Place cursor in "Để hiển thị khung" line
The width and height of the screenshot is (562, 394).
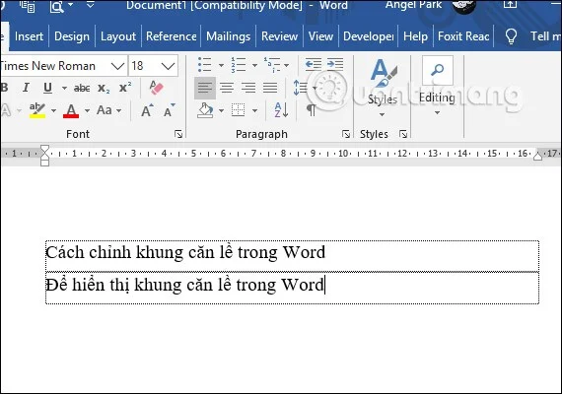point(185,285)
